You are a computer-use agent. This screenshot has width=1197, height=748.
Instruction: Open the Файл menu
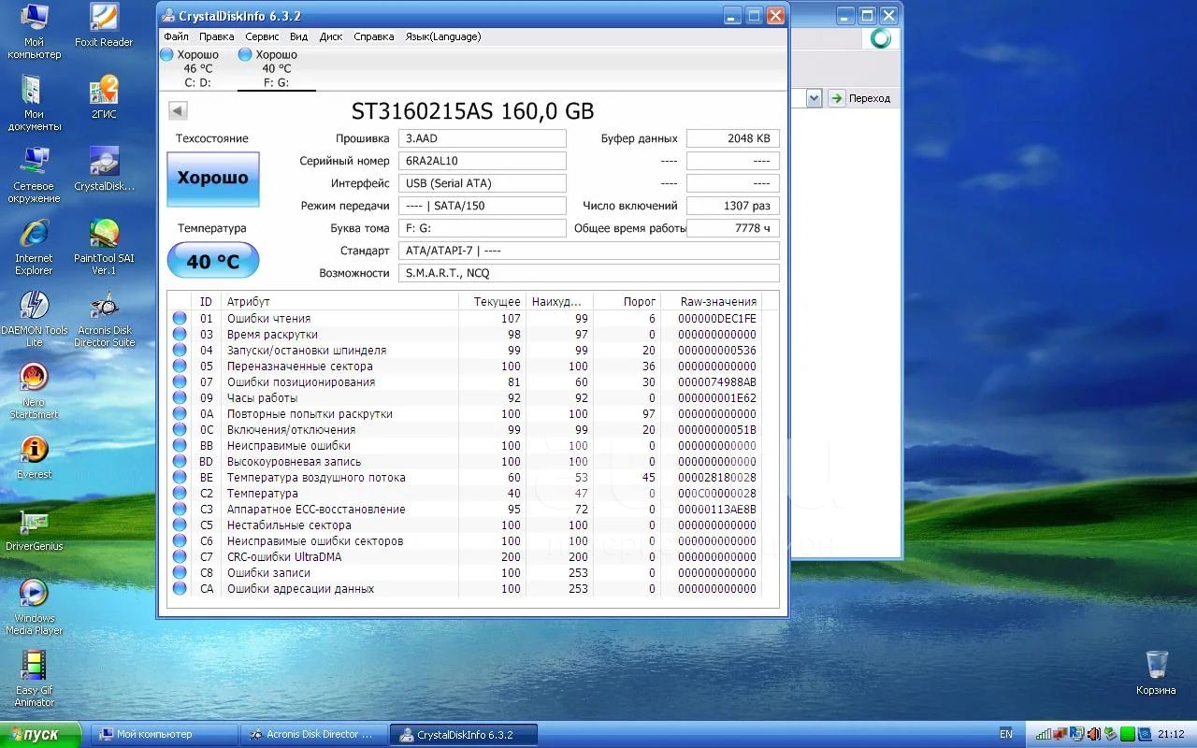click(176, 36)
